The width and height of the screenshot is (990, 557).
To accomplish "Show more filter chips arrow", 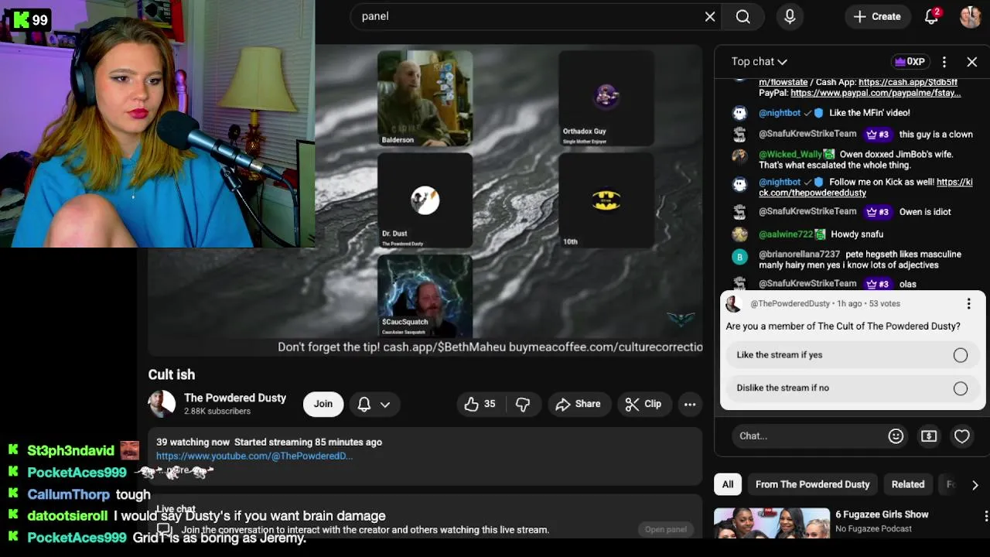I will pos(975,485).
